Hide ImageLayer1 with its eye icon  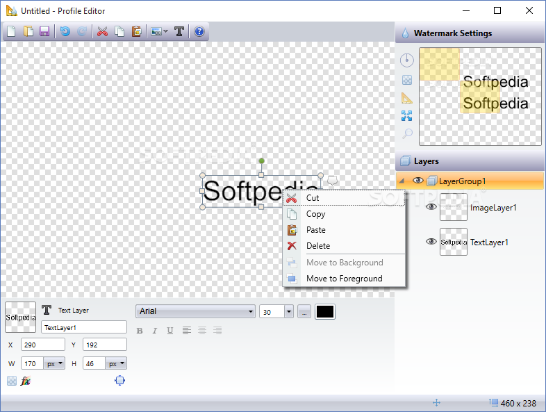tap(431, 207)
